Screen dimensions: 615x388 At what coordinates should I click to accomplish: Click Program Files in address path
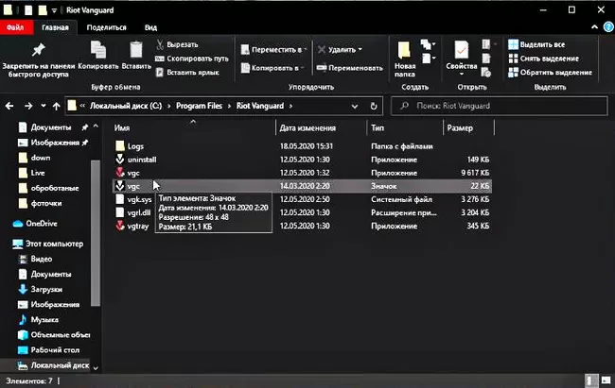tap(199, 106)
